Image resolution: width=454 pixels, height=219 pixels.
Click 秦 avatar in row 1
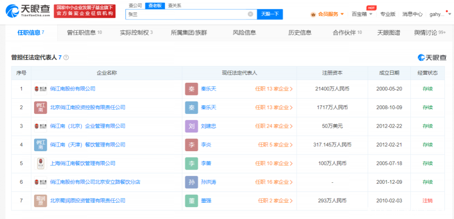(192, 89)
